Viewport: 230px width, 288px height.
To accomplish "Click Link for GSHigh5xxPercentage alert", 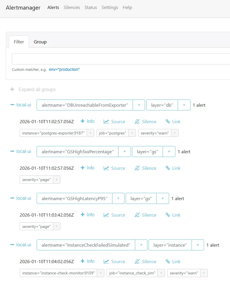I will (173, 168).
